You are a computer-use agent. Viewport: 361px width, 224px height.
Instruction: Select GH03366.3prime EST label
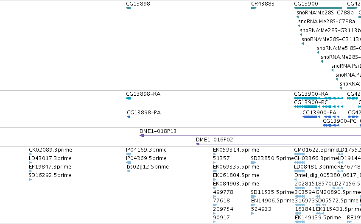316,158
